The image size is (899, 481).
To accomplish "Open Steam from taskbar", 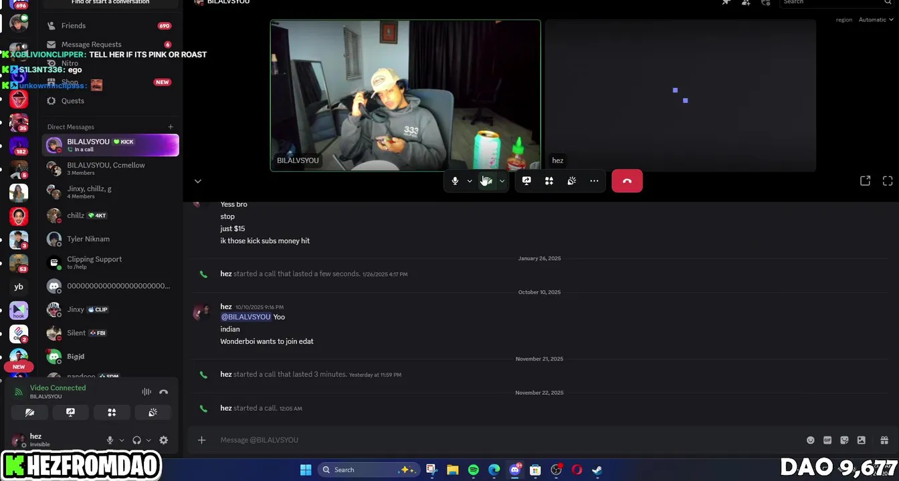I will point(597,470).
